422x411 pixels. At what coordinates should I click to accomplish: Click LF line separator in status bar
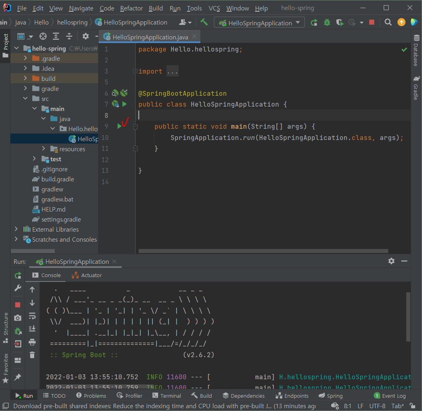360,406
